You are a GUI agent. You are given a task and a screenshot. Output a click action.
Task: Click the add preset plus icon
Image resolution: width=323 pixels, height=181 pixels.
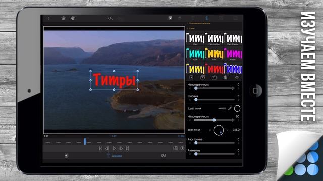[x=191, y=77]
